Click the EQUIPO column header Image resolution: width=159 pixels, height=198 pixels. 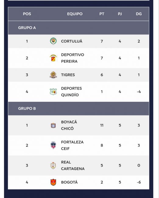coord(75,14)
